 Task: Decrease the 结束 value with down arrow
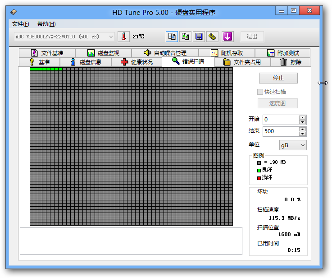[x=302, y=134]
